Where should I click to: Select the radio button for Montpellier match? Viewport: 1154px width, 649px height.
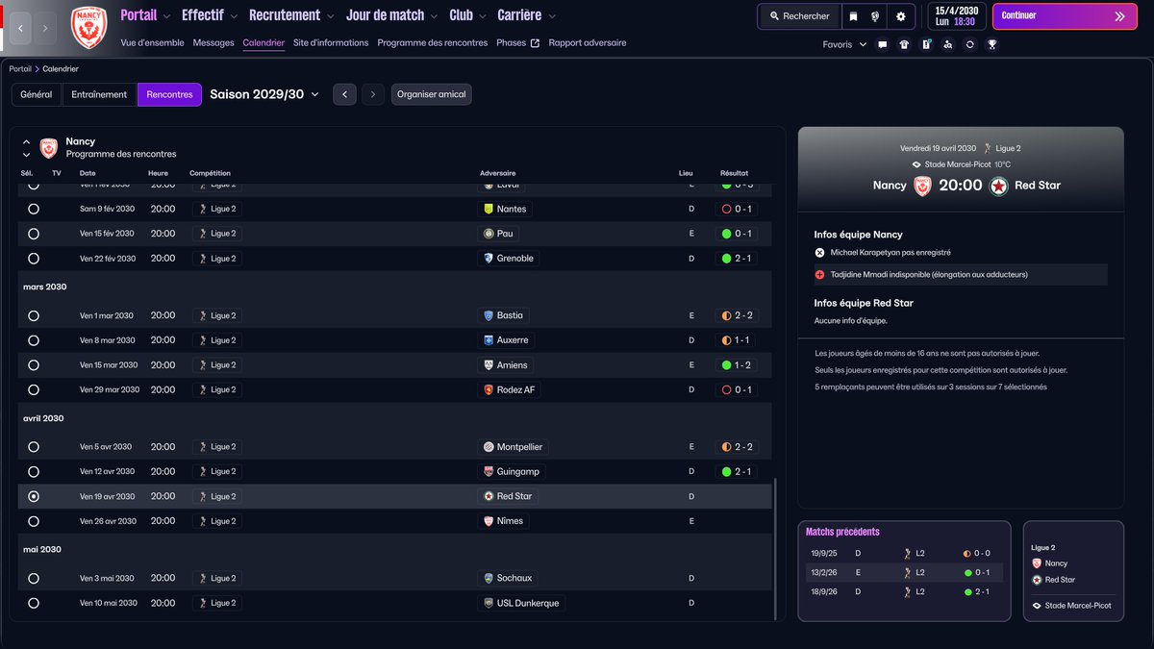pos(34,447)
